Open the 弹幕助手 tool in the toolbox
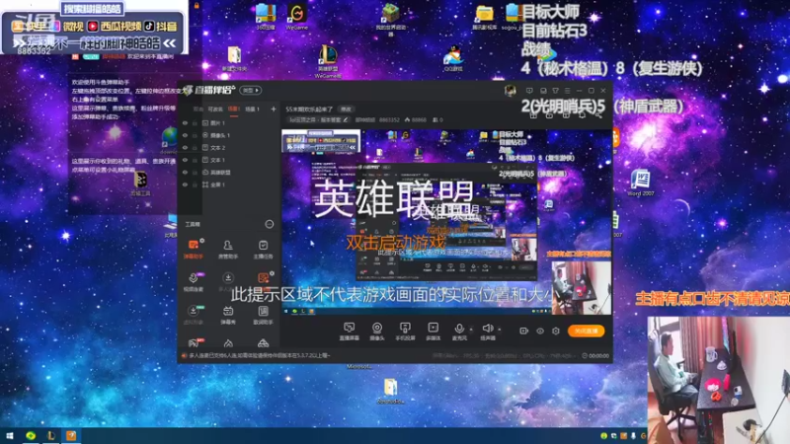 click(193, 249)
